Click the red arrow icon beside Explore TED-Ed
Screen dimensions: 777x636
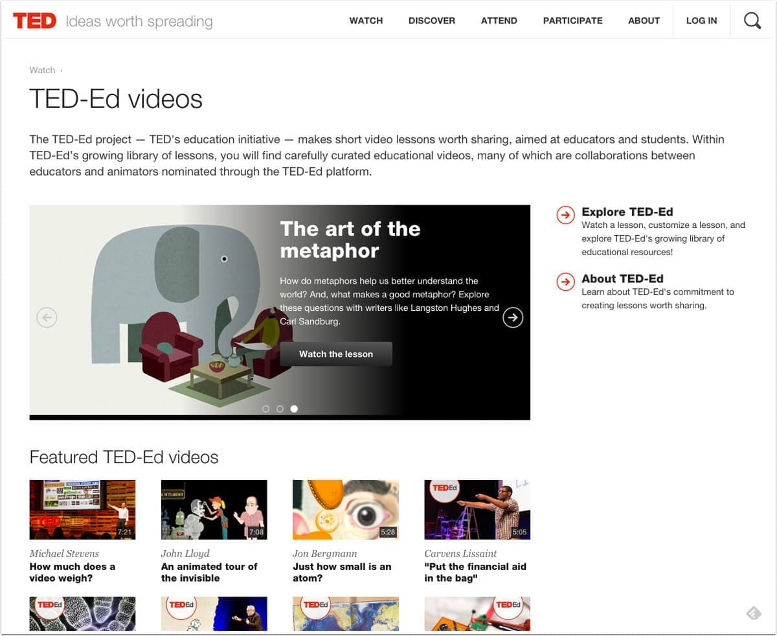(566, 215)
